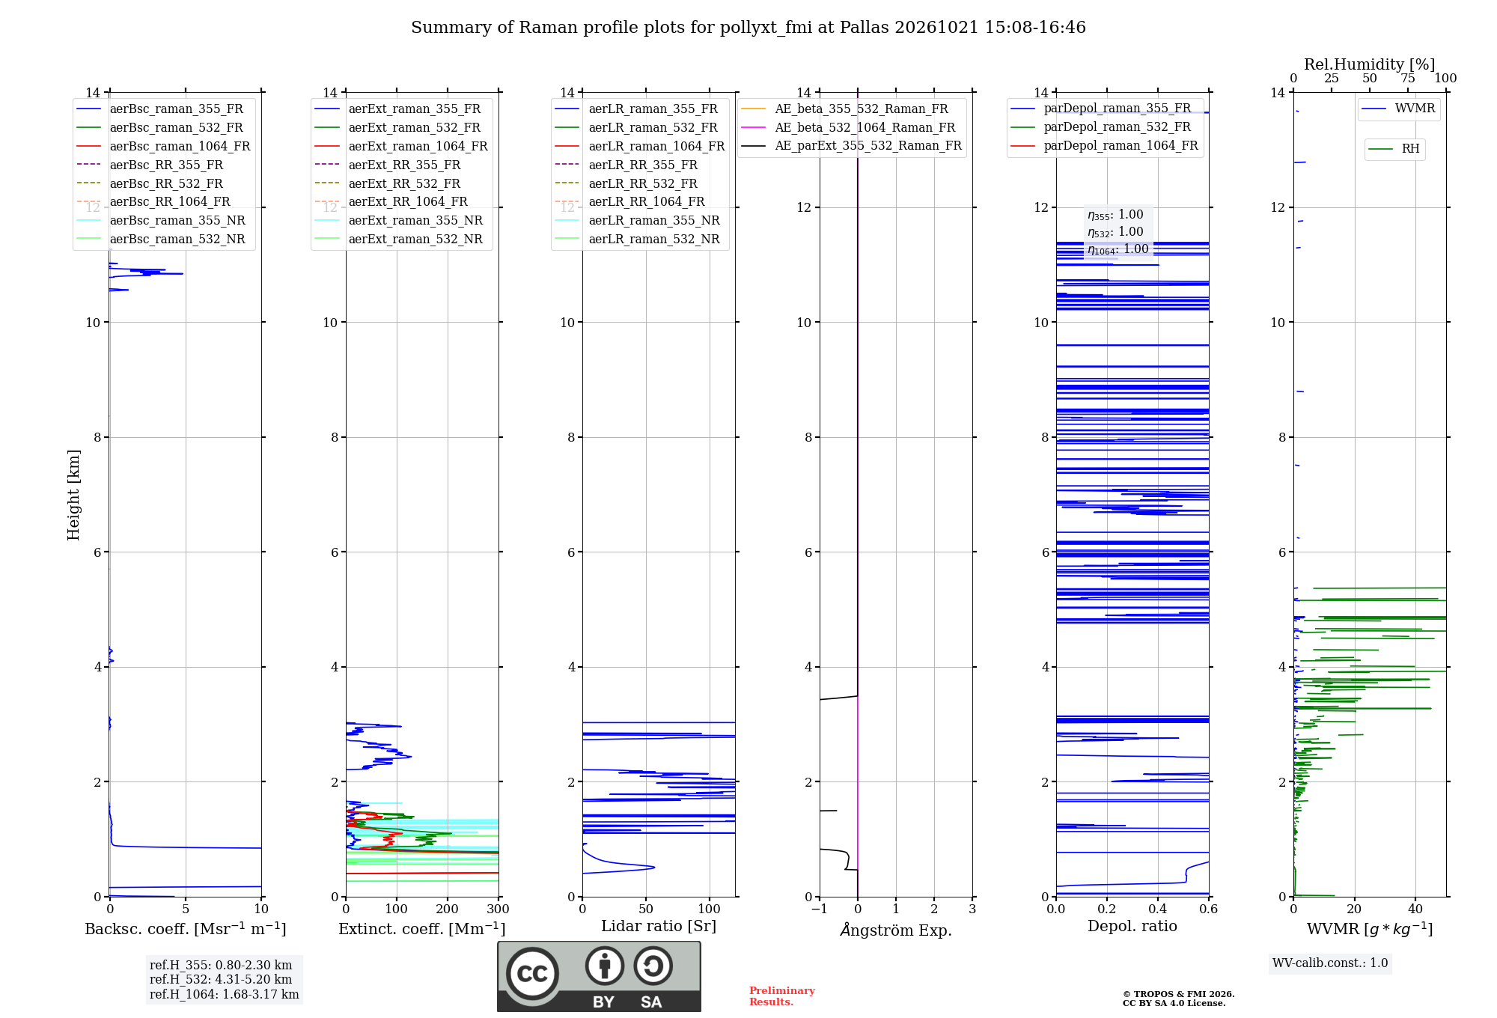Click the Backsc. coeff. axis label

point(186,929)
